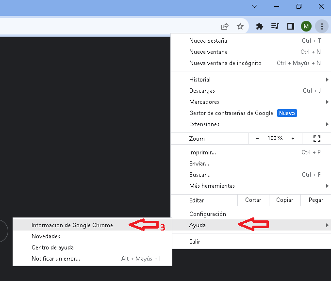331x281 pixels.
Task: Bookmark this tab with the star icon
Action: coord(240,26)
